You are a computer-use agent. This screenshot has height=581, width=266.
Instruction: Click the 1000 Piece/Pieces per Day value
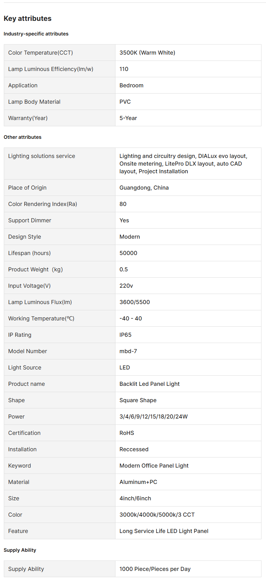point(155,569)
